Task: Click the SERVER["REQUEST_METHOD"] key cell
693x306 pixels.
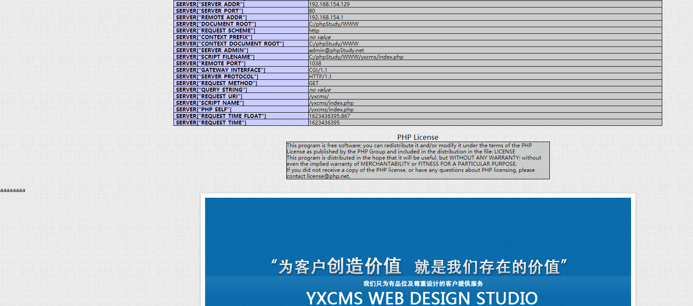Action: 241,83
